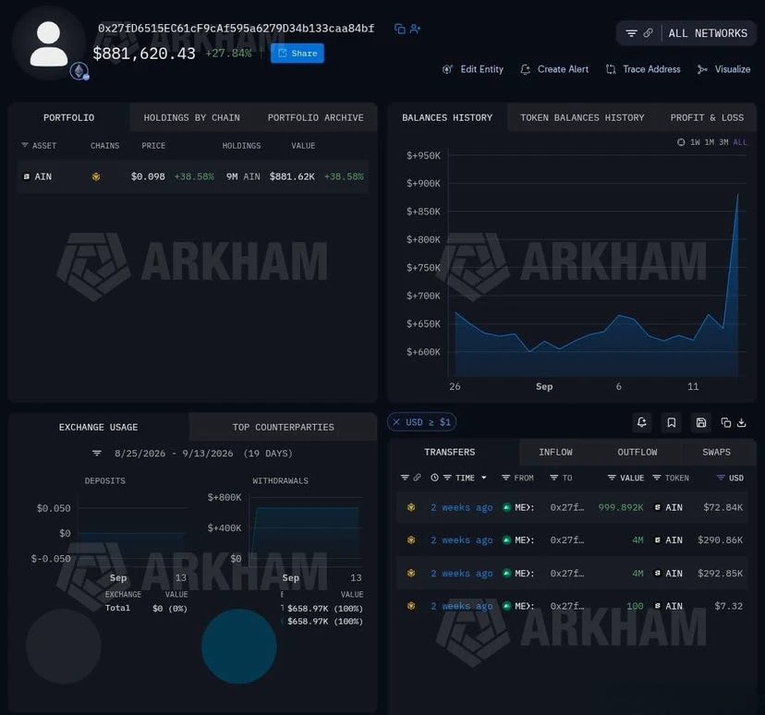Image resolution: width=765 pixels, height=715 pixels.
Task: Click BNB chain icon in AIN row
Action: click(96, 176)
